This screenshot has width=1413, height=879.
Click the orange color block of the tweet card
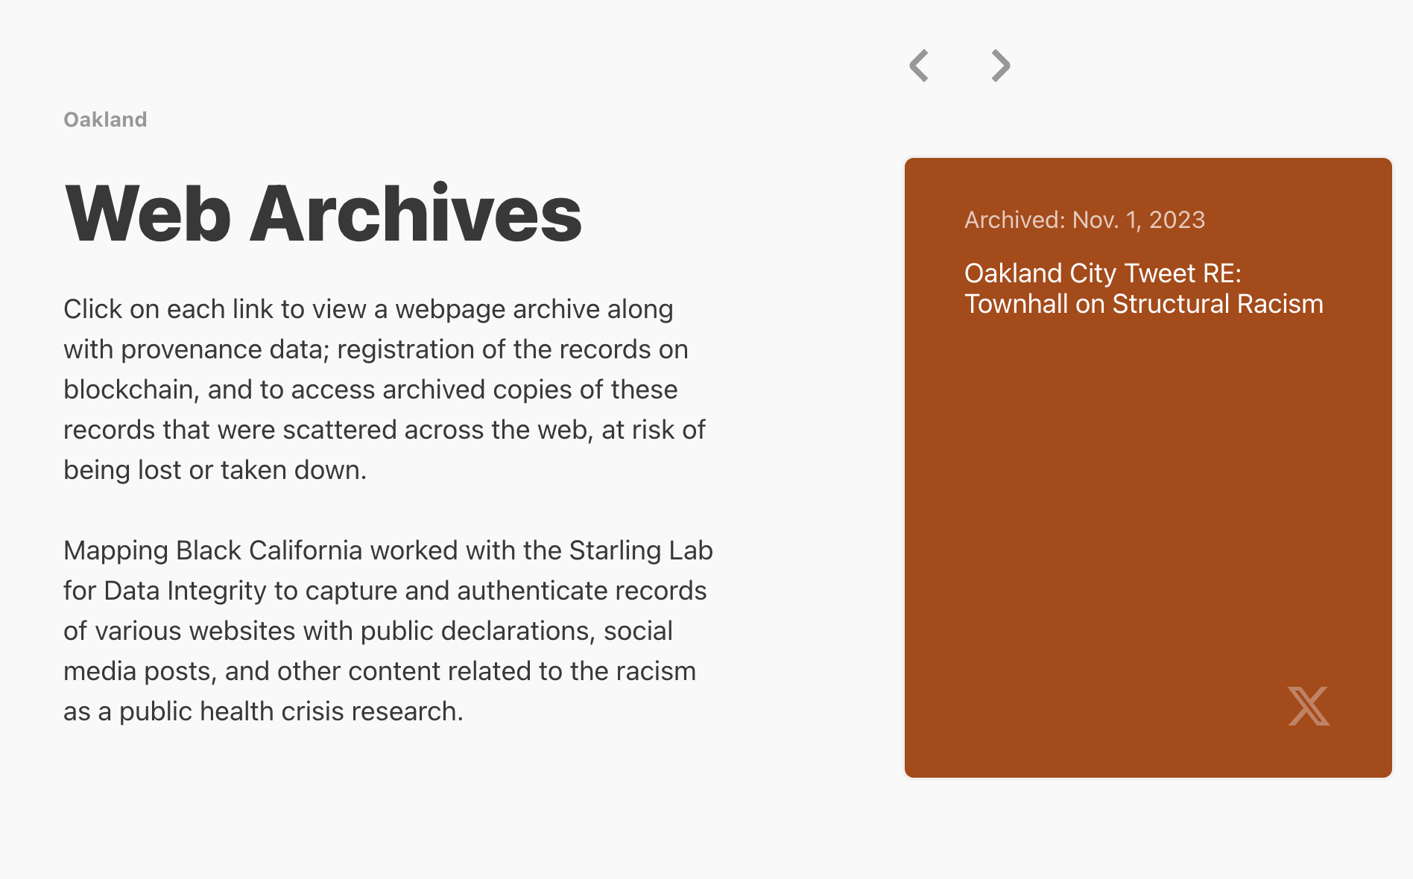click(1148, 507)
